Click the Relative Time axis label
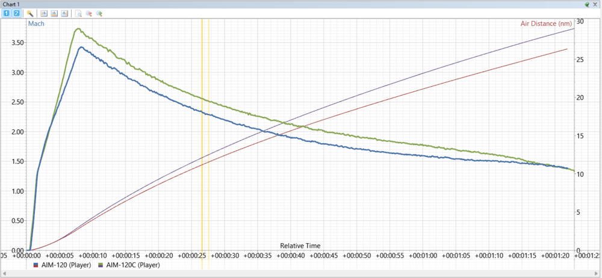 tap(300, 246)
